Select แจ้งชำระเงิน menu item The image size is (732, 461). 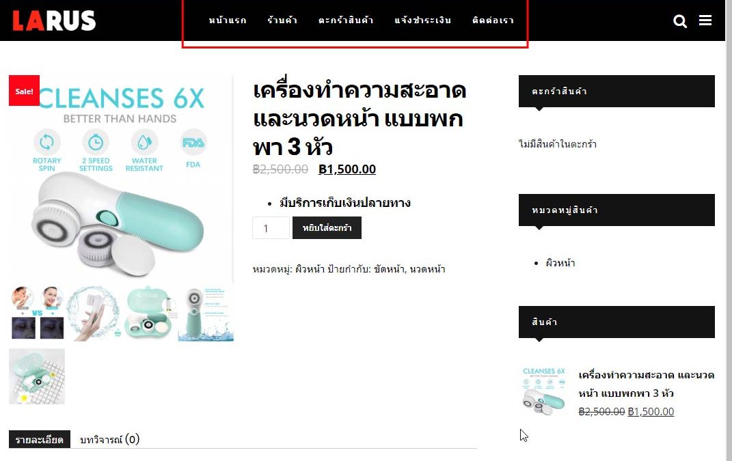pos(422,20)
